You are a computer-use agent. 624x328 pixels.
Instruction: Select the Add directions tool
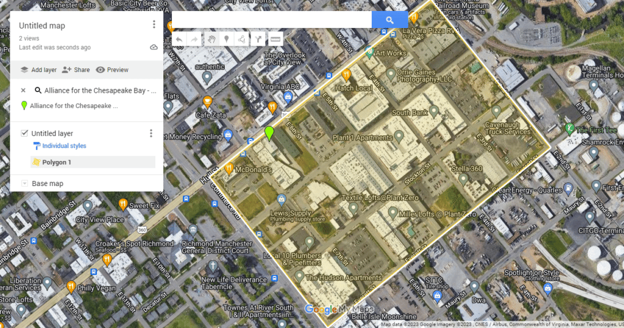click(259, 39)
